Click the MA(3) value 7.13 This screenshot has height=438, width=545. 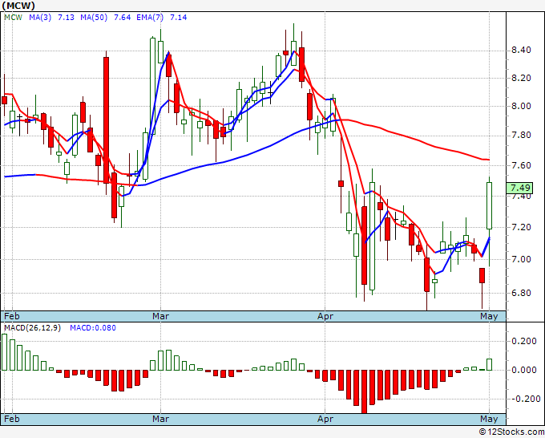point(66,18)
